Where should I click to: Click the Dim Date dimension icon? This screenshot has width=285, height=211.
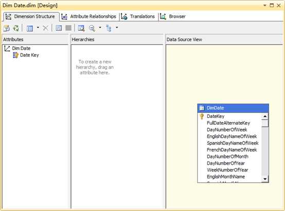(7, 48)
